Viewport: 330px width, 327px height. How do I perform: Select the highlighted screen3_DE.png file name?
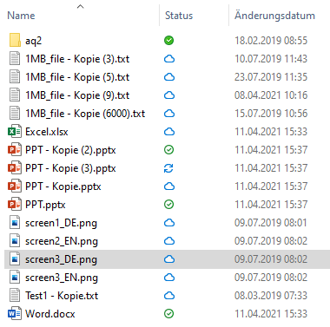[x=61, y=259]
